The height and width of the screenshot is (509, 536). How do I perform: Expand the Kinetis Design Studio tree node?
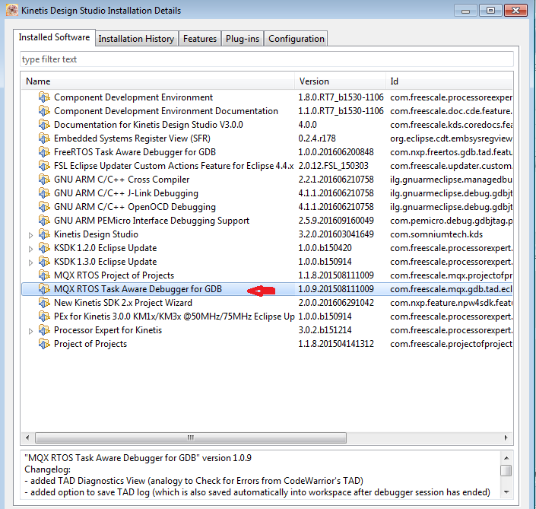[30, 235]
